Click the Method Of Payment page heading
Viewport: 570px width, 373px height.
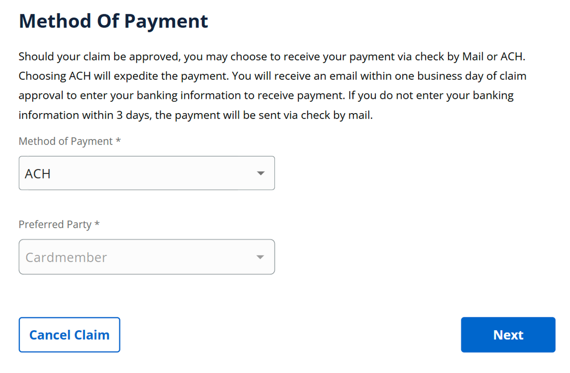pos(113,21)
